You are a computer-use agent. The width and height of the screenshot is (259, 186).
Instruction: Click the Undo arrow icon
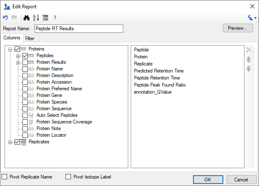point(5,18)
